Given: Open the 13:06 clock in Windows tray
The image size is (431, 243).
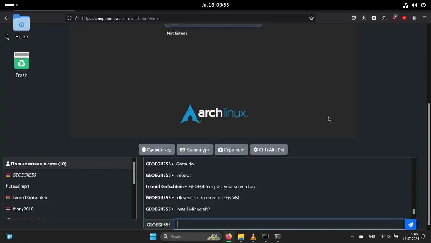Looking at the screenshot, I should [411, 236].
